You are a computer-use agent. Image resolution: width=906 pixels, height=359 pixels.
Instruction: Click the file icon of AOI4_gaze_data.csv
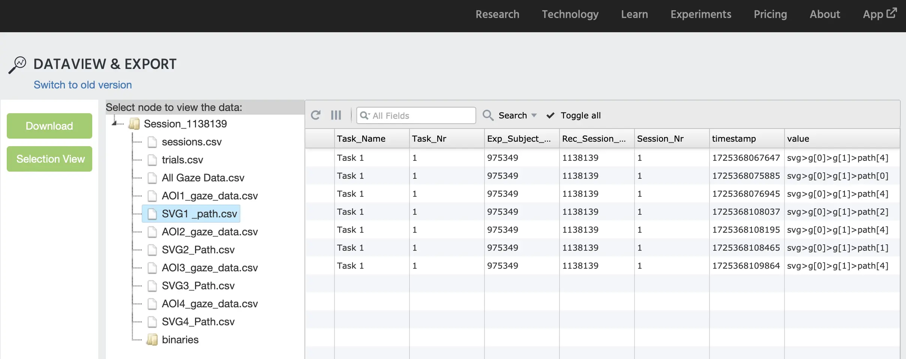[x=152, y=304]
